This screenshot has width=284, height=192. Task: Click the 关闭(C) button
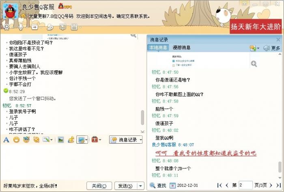point(99,186)
